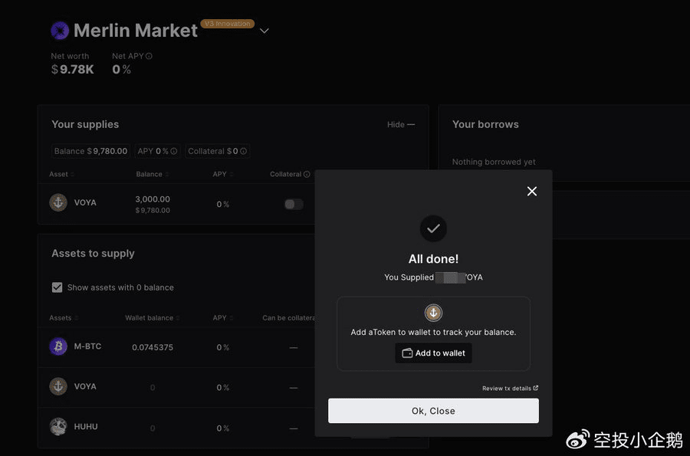Click the VOYA token icon in Your supplies
Viewport: 690px width, 456px height.
pyautogui.click(x=58, y=203)
